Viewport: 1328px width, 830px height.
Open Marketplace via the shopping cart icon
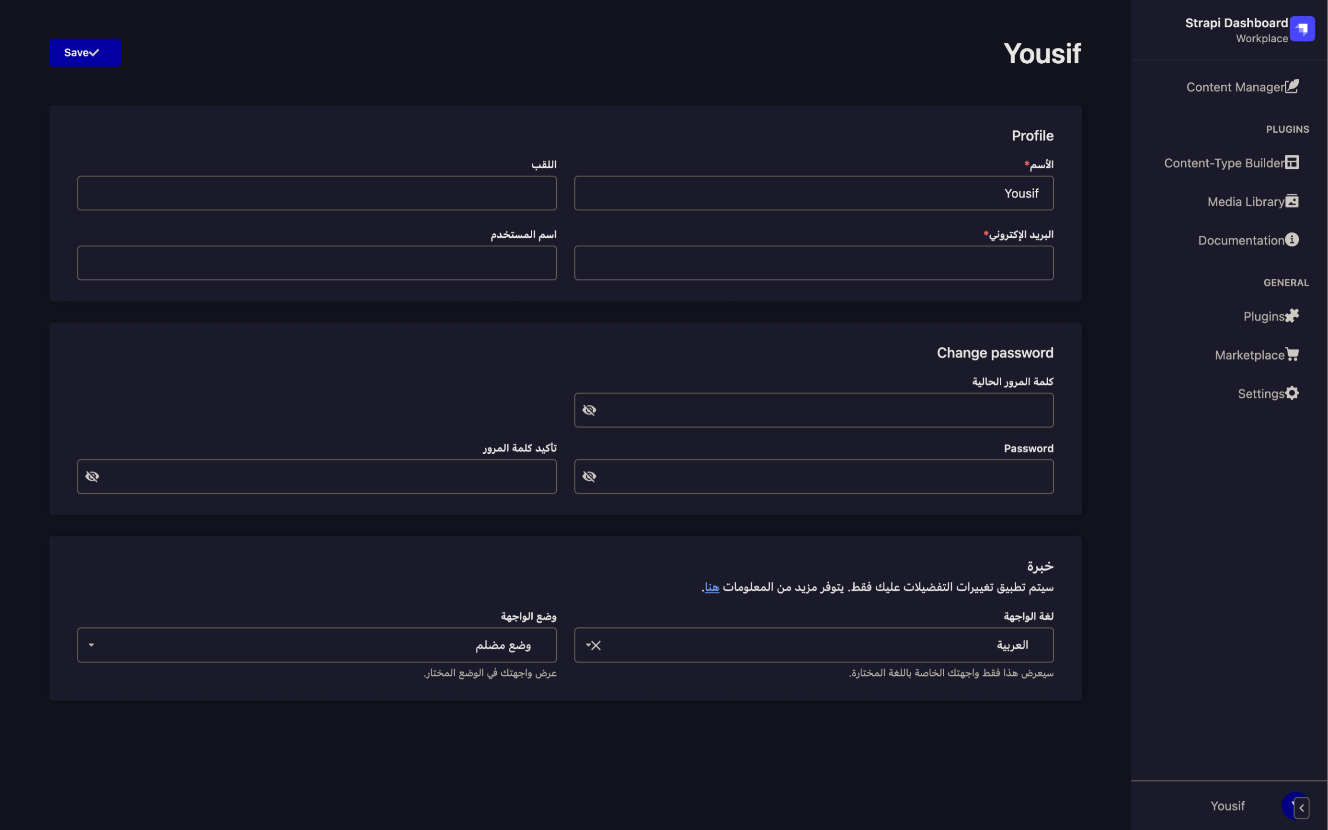[1293, 354]
